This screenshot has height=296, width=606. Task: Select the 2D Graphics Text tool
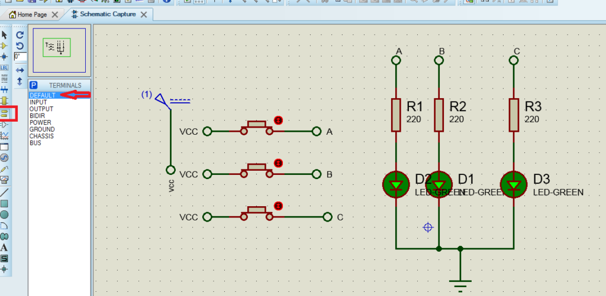[x=5, y=248]
